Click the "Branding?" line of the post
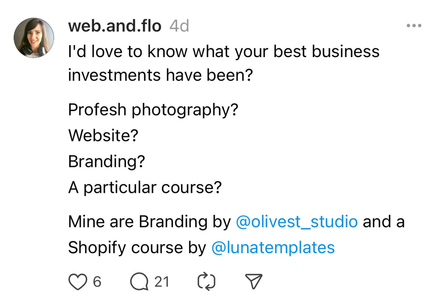Viewport: 440px width, 305px height. click(x=106, y=162)
